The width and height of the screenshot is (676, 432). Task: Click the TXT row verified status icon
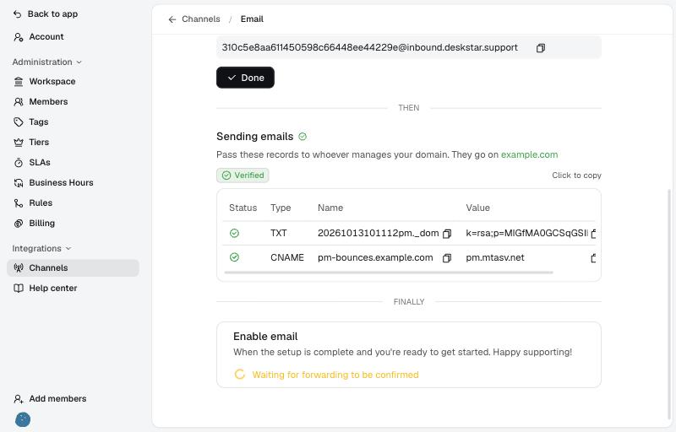(x=234, y=233)
